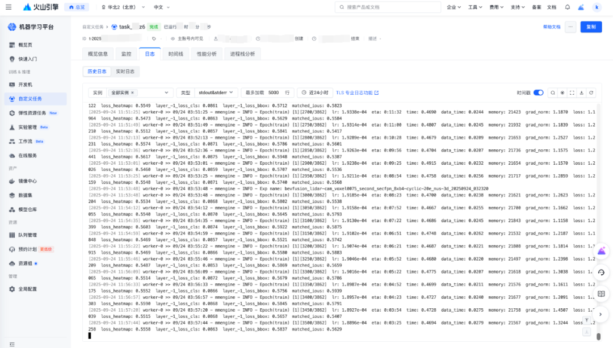Image resolution: width=613 pixels, height=348 pixels.
Task: Switch to the 监控 tab
Action: click(126, 54)
